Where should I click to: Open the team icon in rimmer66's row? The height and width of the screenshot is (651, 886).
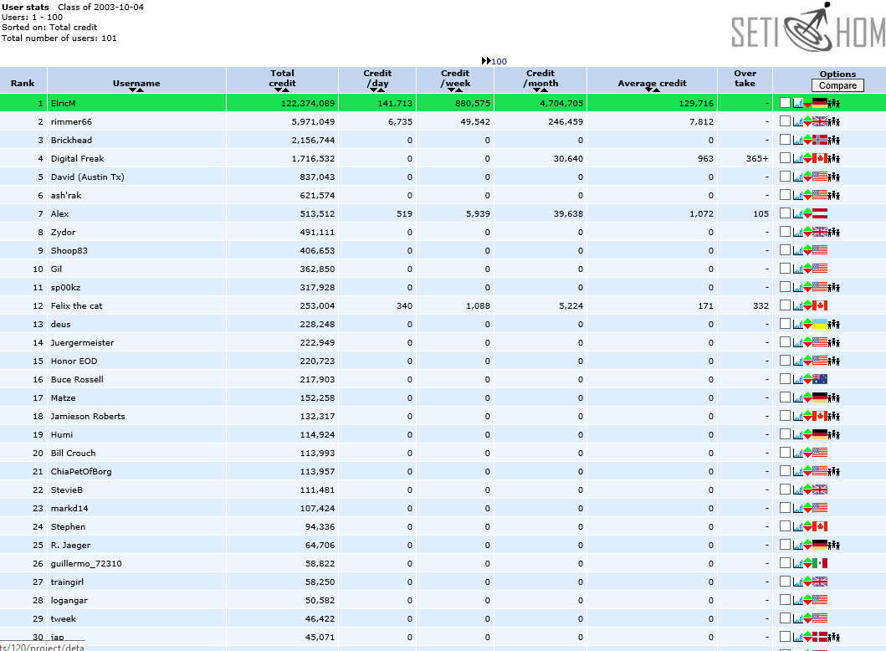(x=834, y=121)
